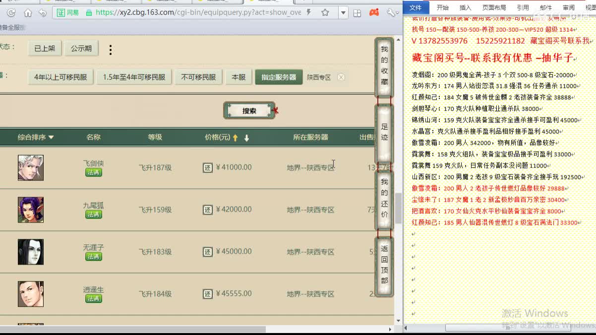Viewport: 596px width, 335px height.
Task: Sort price descending with down arrow
Action: pyautogui.click(x=246, y=138)
